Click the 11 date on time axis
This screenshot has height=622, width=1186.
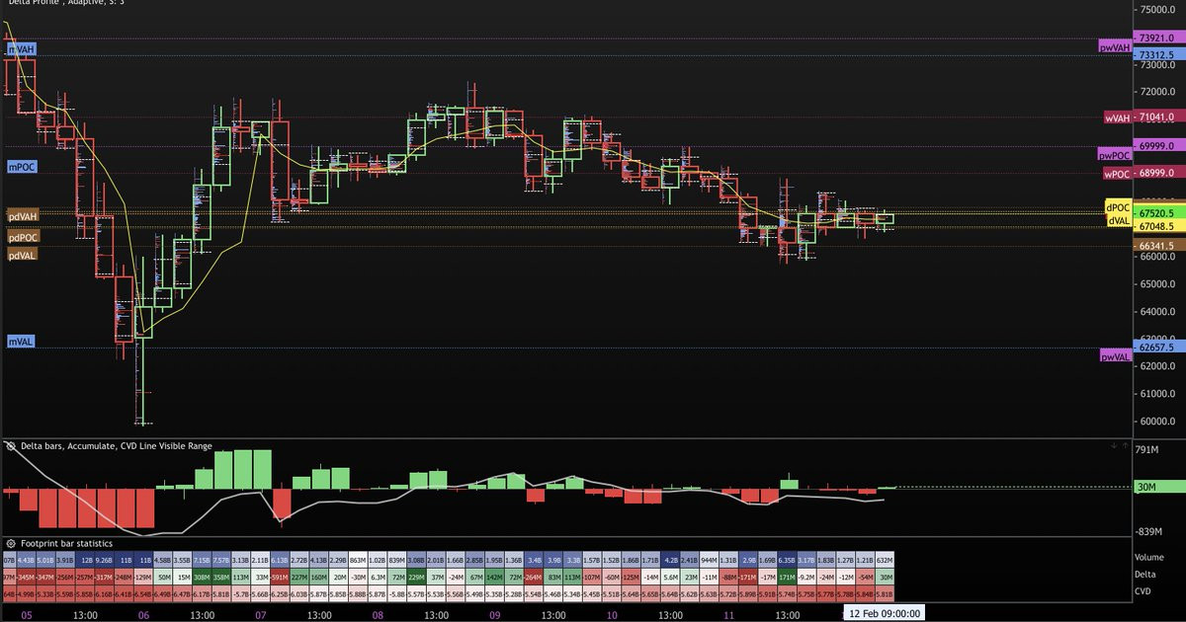pyautogui.click(x=729, y=614)
